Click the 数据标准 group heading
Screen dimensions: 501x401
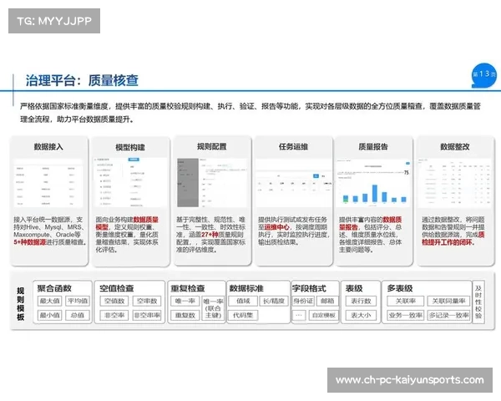point(246,288)
